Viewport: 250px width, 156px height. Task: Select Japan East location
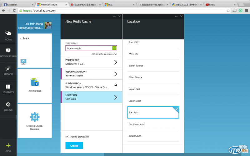153,89
